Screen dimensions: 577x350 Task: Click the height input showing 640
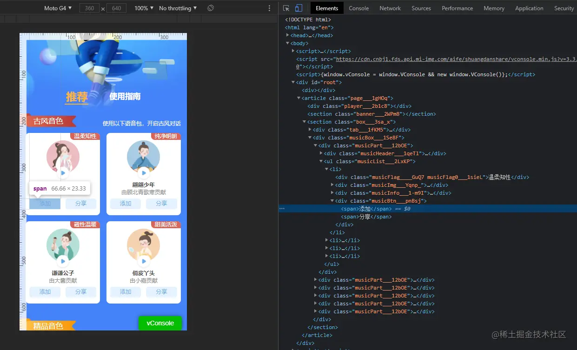point(116,8)
